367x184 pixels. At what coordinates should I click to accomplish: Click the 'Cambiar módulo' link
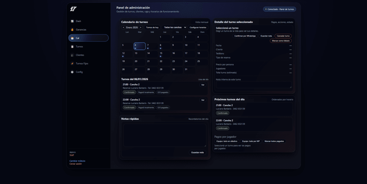pyautogui.click(x=77, y=161)
